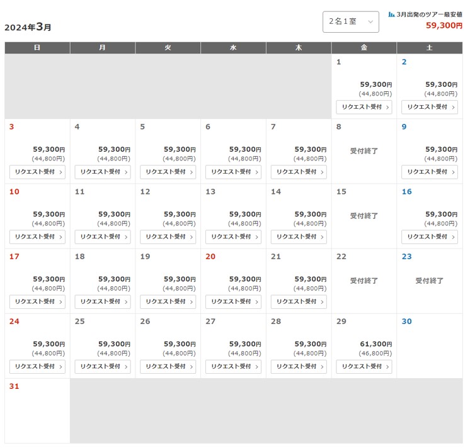Select リクエスト受付 for Sunday March 24

[37, 366]
